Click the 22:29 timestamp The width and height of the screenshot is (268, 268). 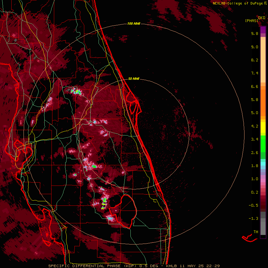[213, 266]
